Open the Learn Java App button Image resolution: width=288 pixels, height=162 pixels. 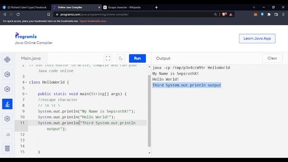click(x=257, y=38)
